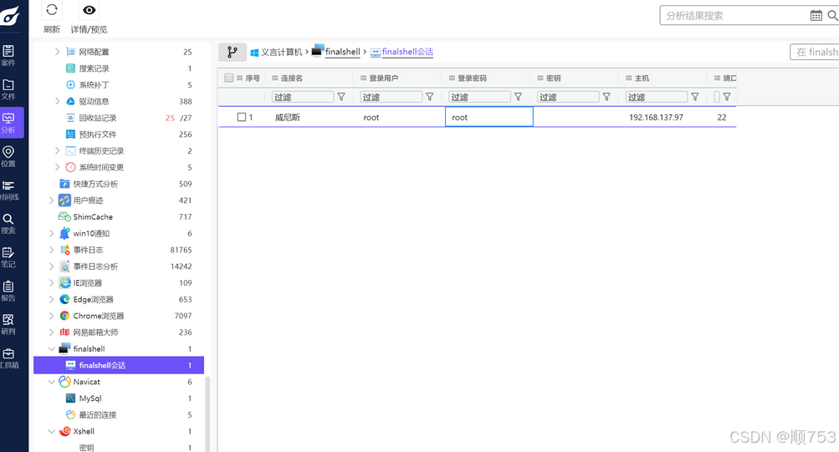Click the host cell 192.168.137.97
This screenshot has height=452, width=839.
tap(656, 117)
